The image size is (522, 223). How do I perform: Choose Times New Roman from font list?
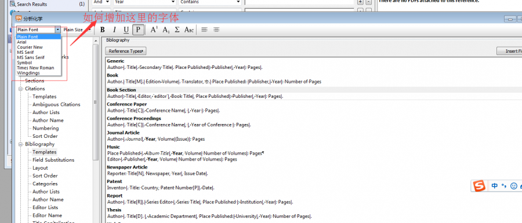point(39,67)
